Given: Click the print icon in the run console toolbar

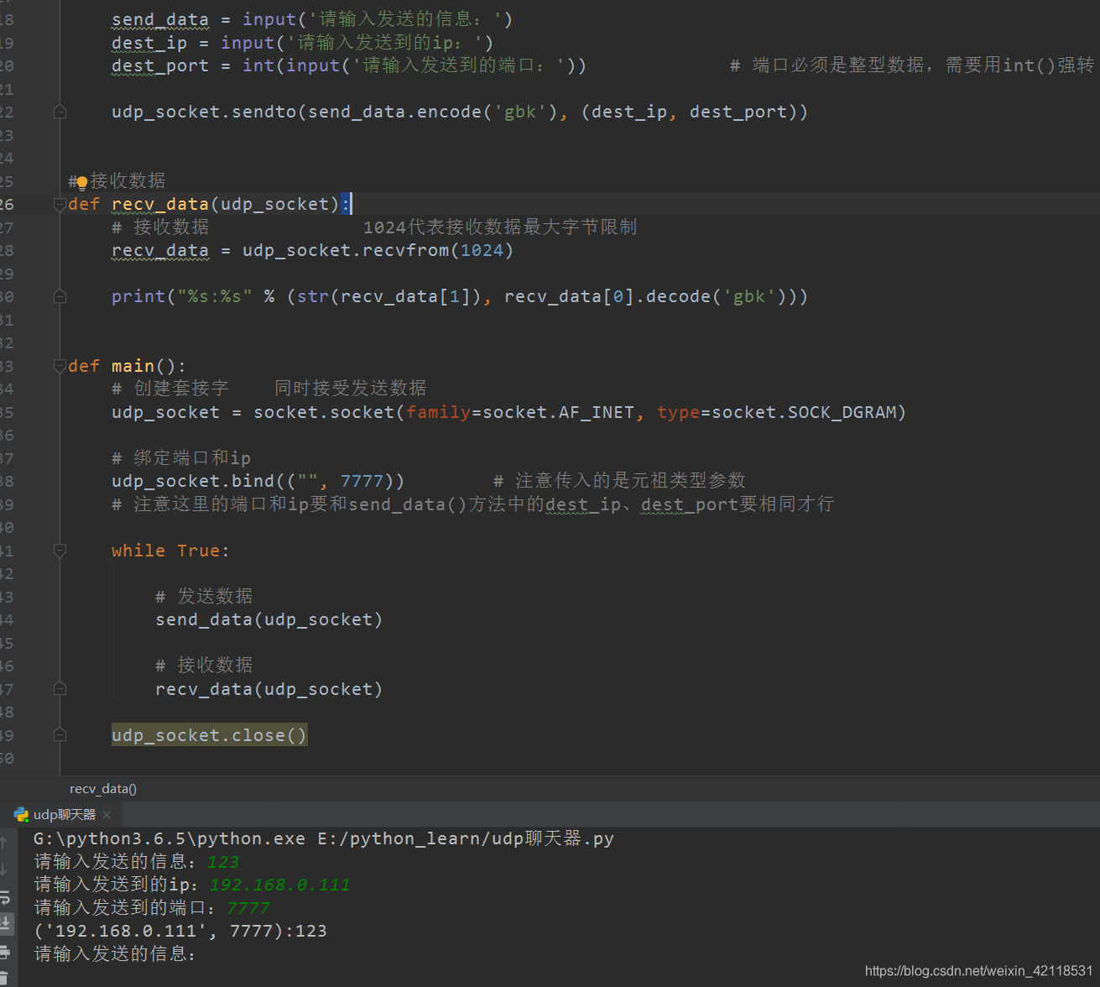Looking at the screenshot, I should [4, 952].
